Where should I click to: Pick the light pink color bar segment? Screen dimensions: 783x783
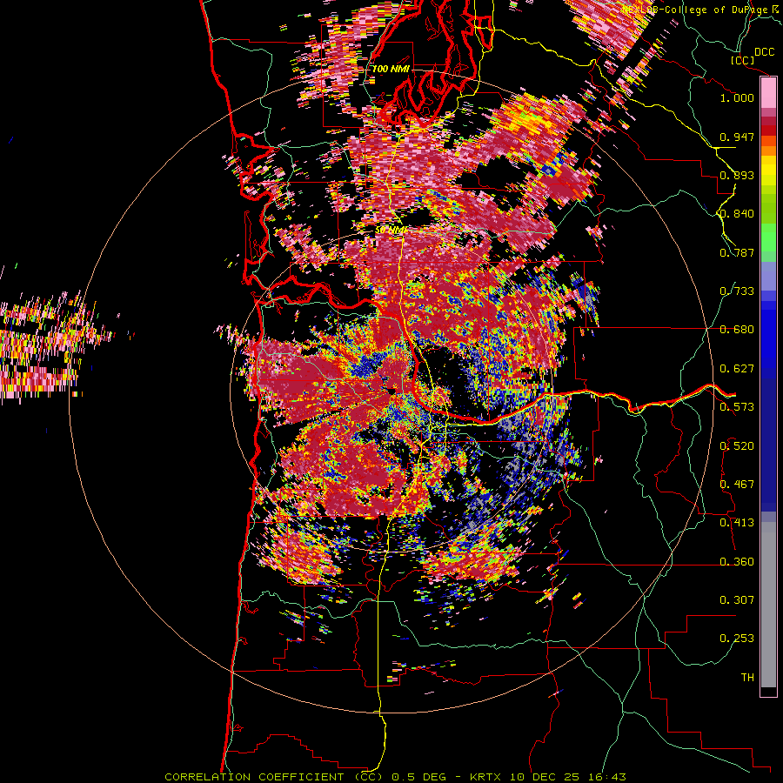point(768,92)
